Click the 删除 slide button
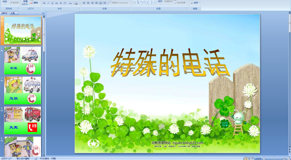This screenshot has width=291, height=160. click(34, 3)
